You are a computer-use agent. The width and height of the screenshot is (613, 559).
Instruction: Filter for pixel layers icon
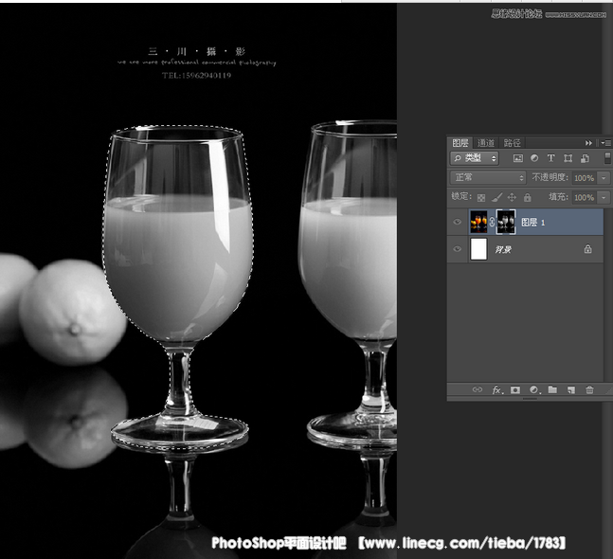pyautogui.click(x=518, y=158)
